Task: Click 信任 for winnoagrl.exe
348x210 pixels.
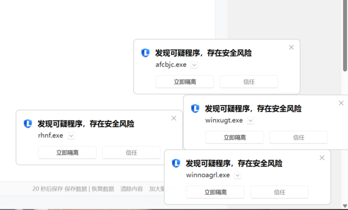Action: click(279, 192)
